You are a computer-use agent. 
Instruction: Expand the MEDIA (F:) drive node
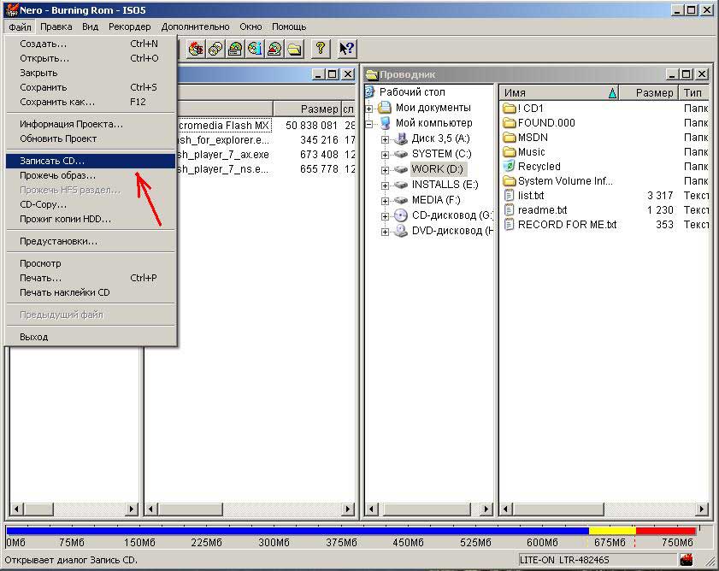(x=385, y=201)
